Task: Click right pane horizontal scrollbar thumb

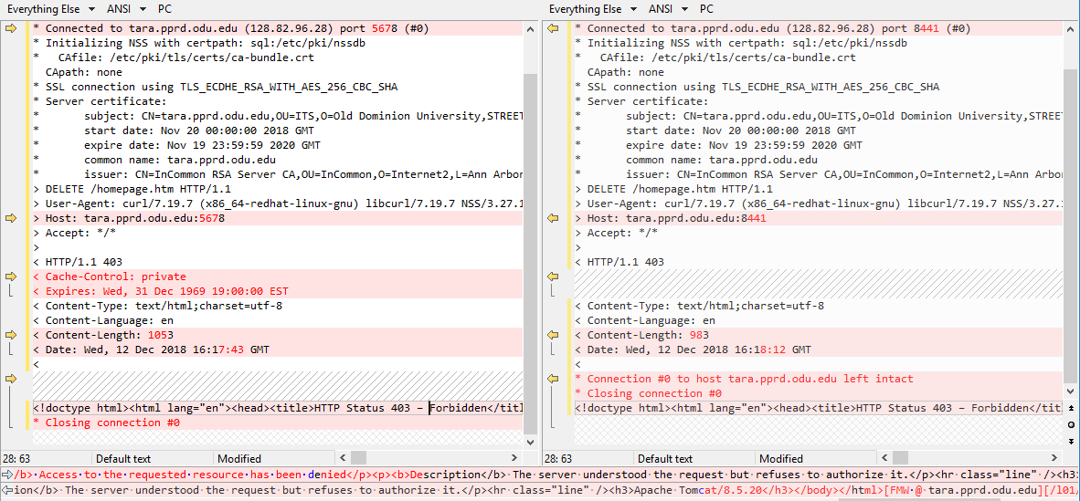Action: point(900,458)
